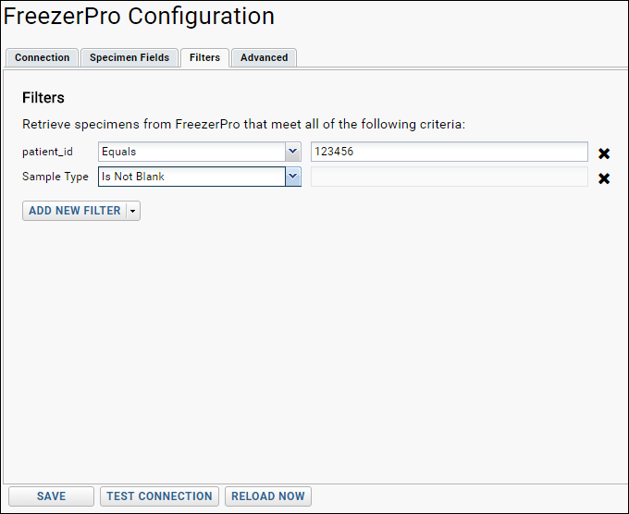Click the Save button
The height and width of the screenshot is (514, 629).
pos(52,496)
